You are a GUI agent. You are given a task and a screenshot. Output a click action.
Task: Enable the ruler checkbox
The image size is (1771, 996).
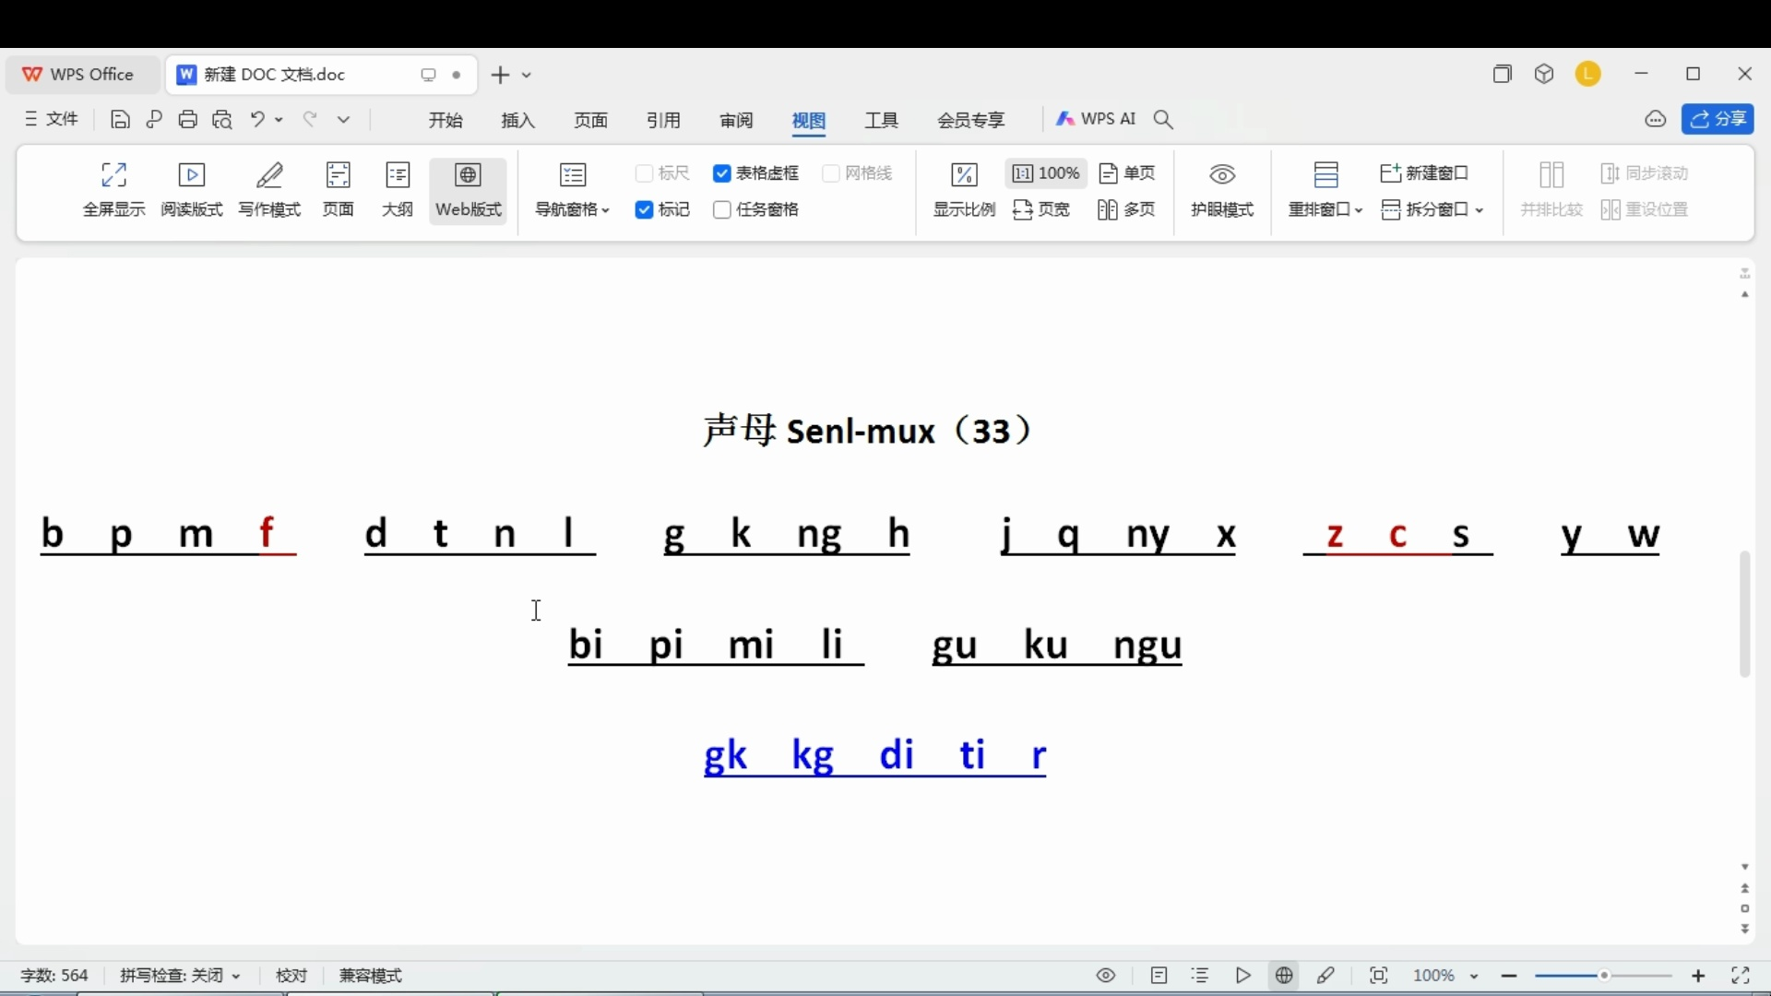tap(645, 173)
